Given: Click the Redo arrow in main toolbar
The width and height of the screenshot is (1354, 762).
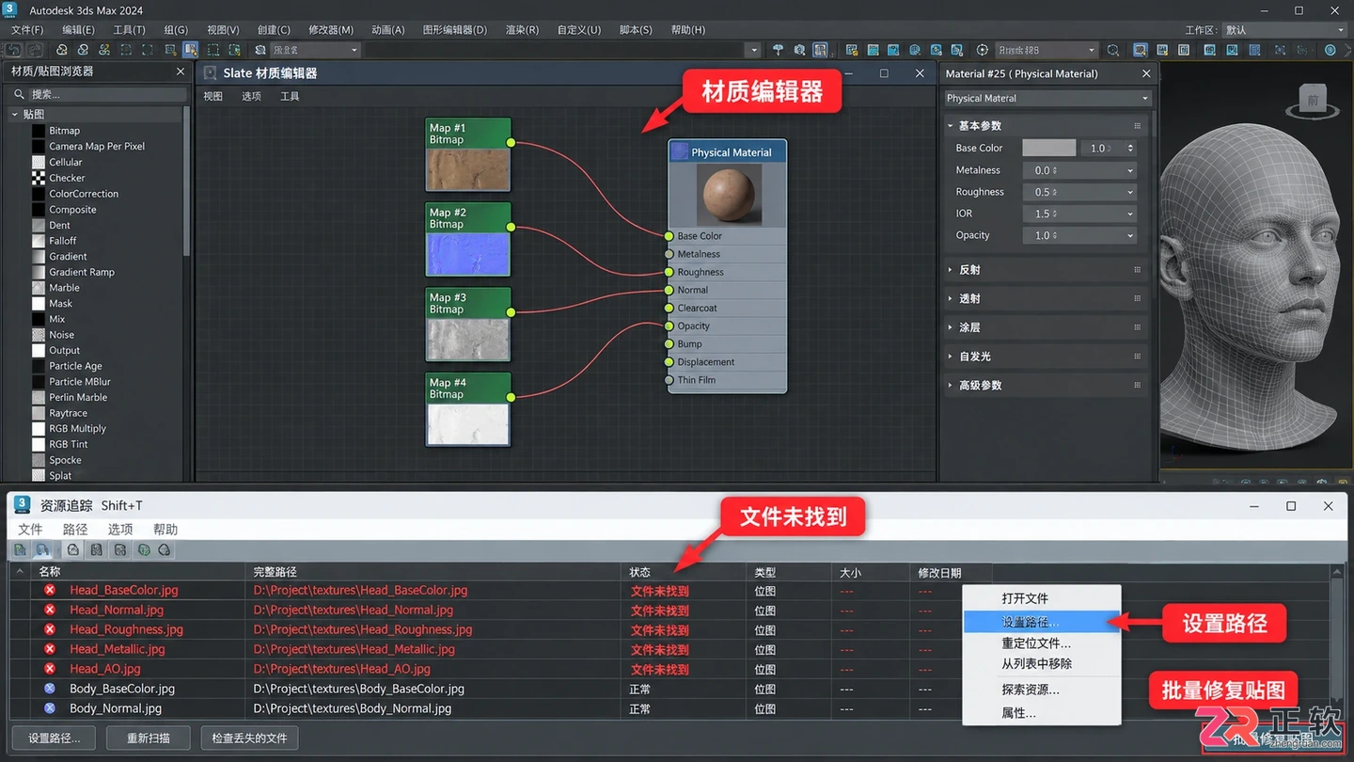Looking at the screenshot, I should 35,50.
